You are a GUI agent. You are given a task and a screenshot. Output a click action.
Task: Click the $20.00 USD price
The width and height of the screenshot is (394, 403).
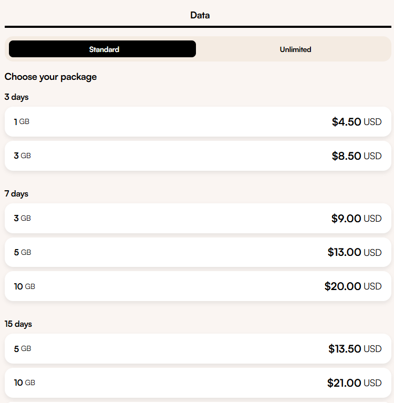(x=352, y=286)
